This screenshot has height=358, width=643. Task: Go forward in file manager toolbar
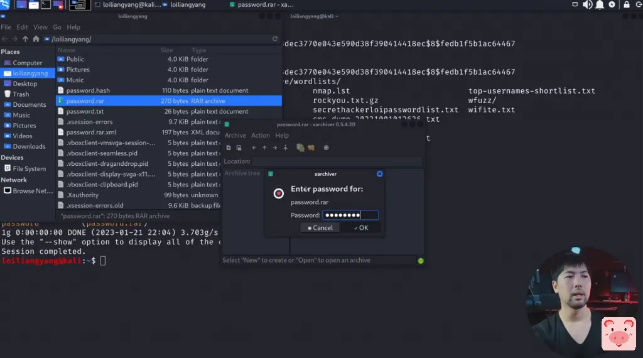coord(15,39)
